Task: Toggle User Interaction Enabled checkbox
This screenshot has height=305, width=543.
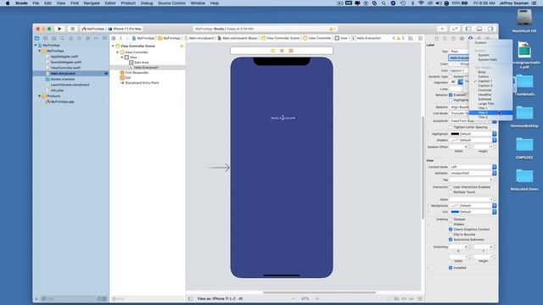Action: [451, 186]
